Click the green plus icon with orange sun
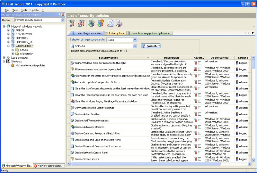Screen dimensions: 257x173 pos(101,23)
